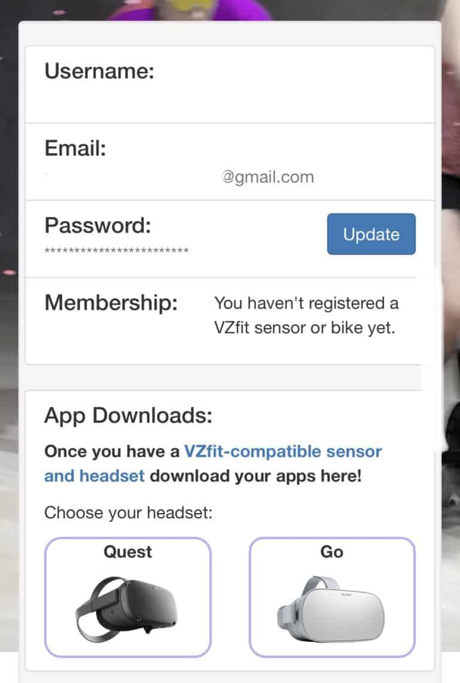Viewport: 460px width, 683px height.
Task: Click the gmail.com email address
Action: point(268,177)
